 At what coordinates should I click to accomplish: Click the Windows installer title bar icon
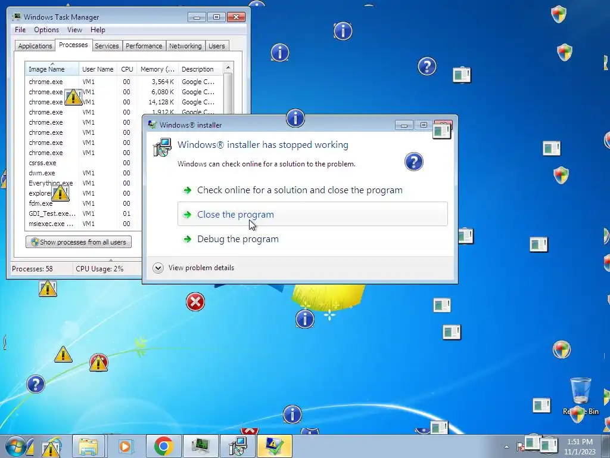click(152, 125)
